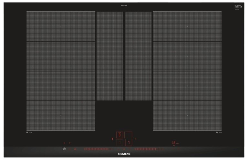Tap the left center flex zone strip

[109, 56]
